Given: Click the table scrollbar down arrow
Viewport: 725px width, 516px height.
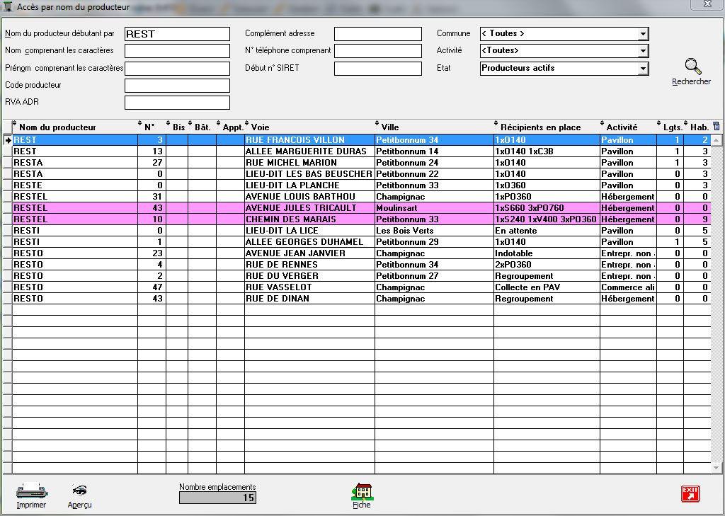Looking at the screenshot, I should (x=716, y=468).
